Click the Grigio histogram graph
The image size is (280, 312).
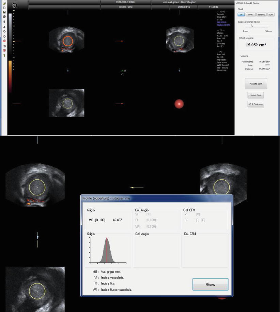coord(107,250)
